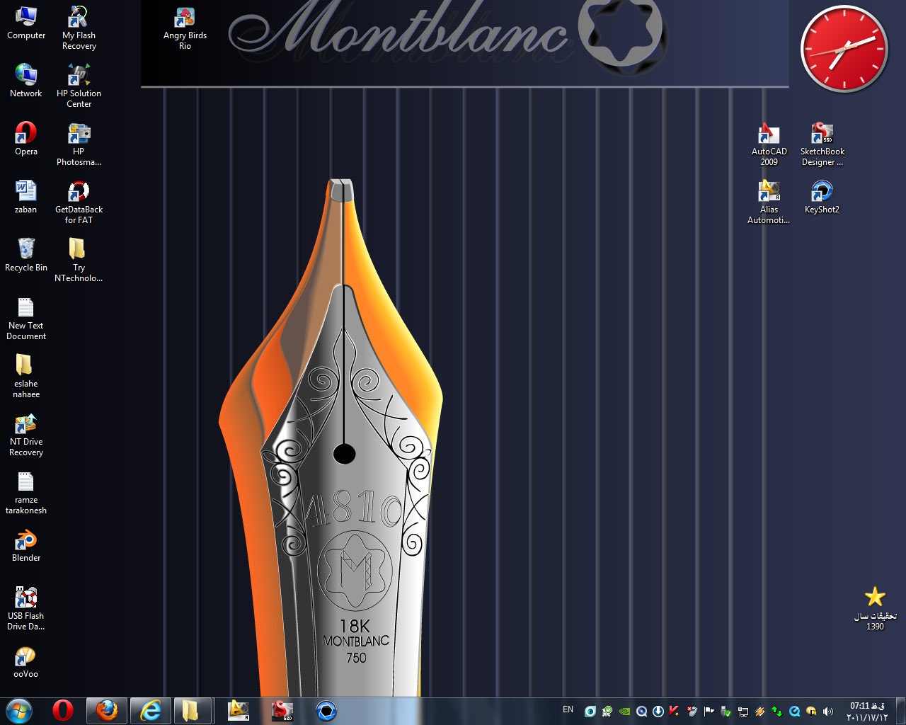Open Kaspersky tray icon
Viewport: 906px width, 725px height.
pyautogui.click(x=674, y=711)
